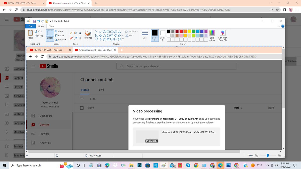The height and width of the screenshot is (169, 301).
Task: Choose the Five-point star shape
Action: tap(104, 39)
